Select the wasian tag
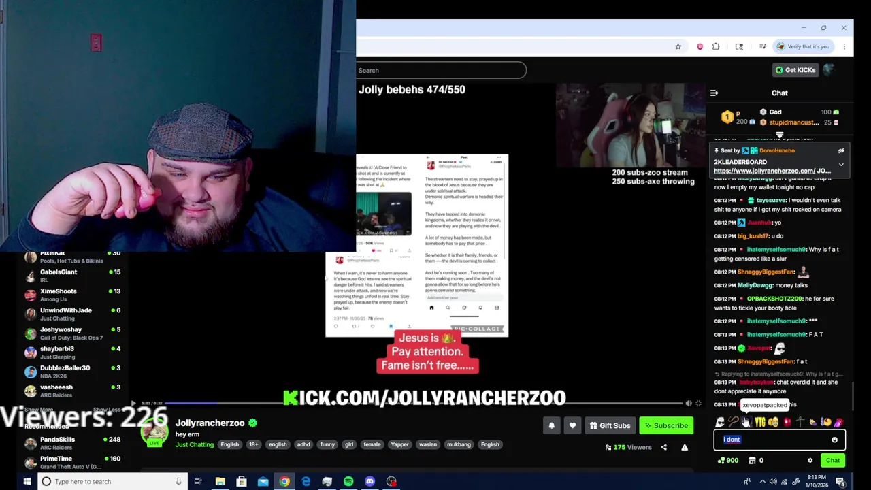 428,445
